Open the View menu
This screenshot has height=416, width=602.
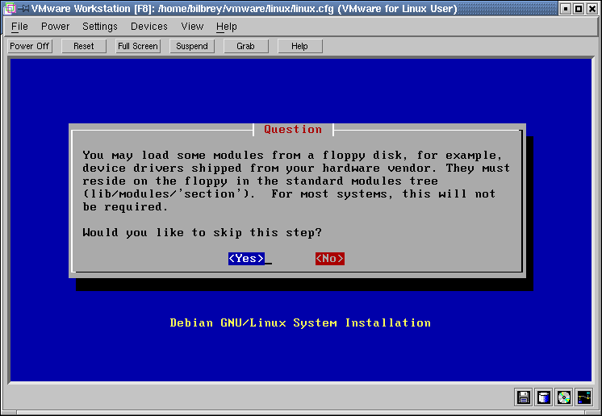click(x=192, y=27)
